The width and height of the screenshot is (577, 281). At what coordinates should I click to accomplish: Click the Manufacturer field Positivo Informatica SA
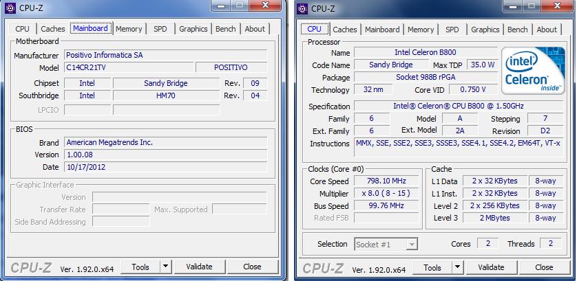click(165, 55)
